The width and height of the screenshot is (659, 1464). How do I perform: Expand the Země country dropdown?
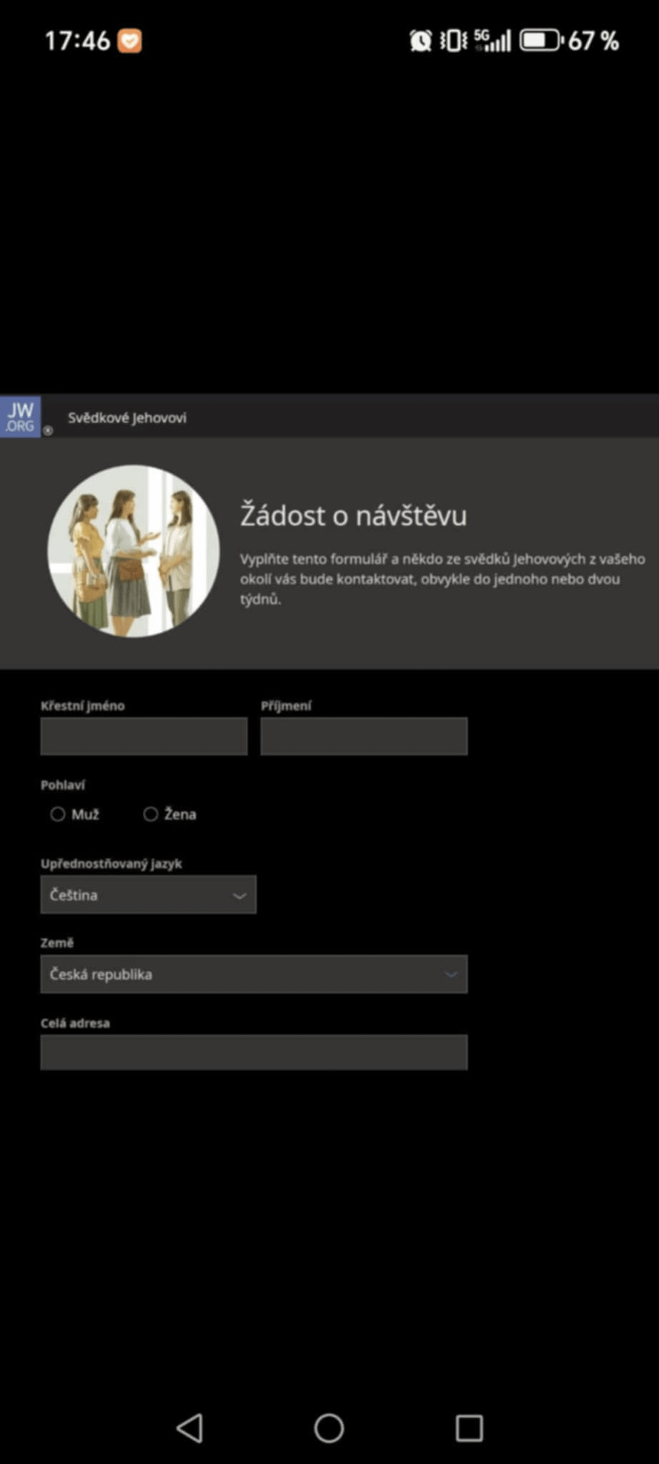point(254,974)
